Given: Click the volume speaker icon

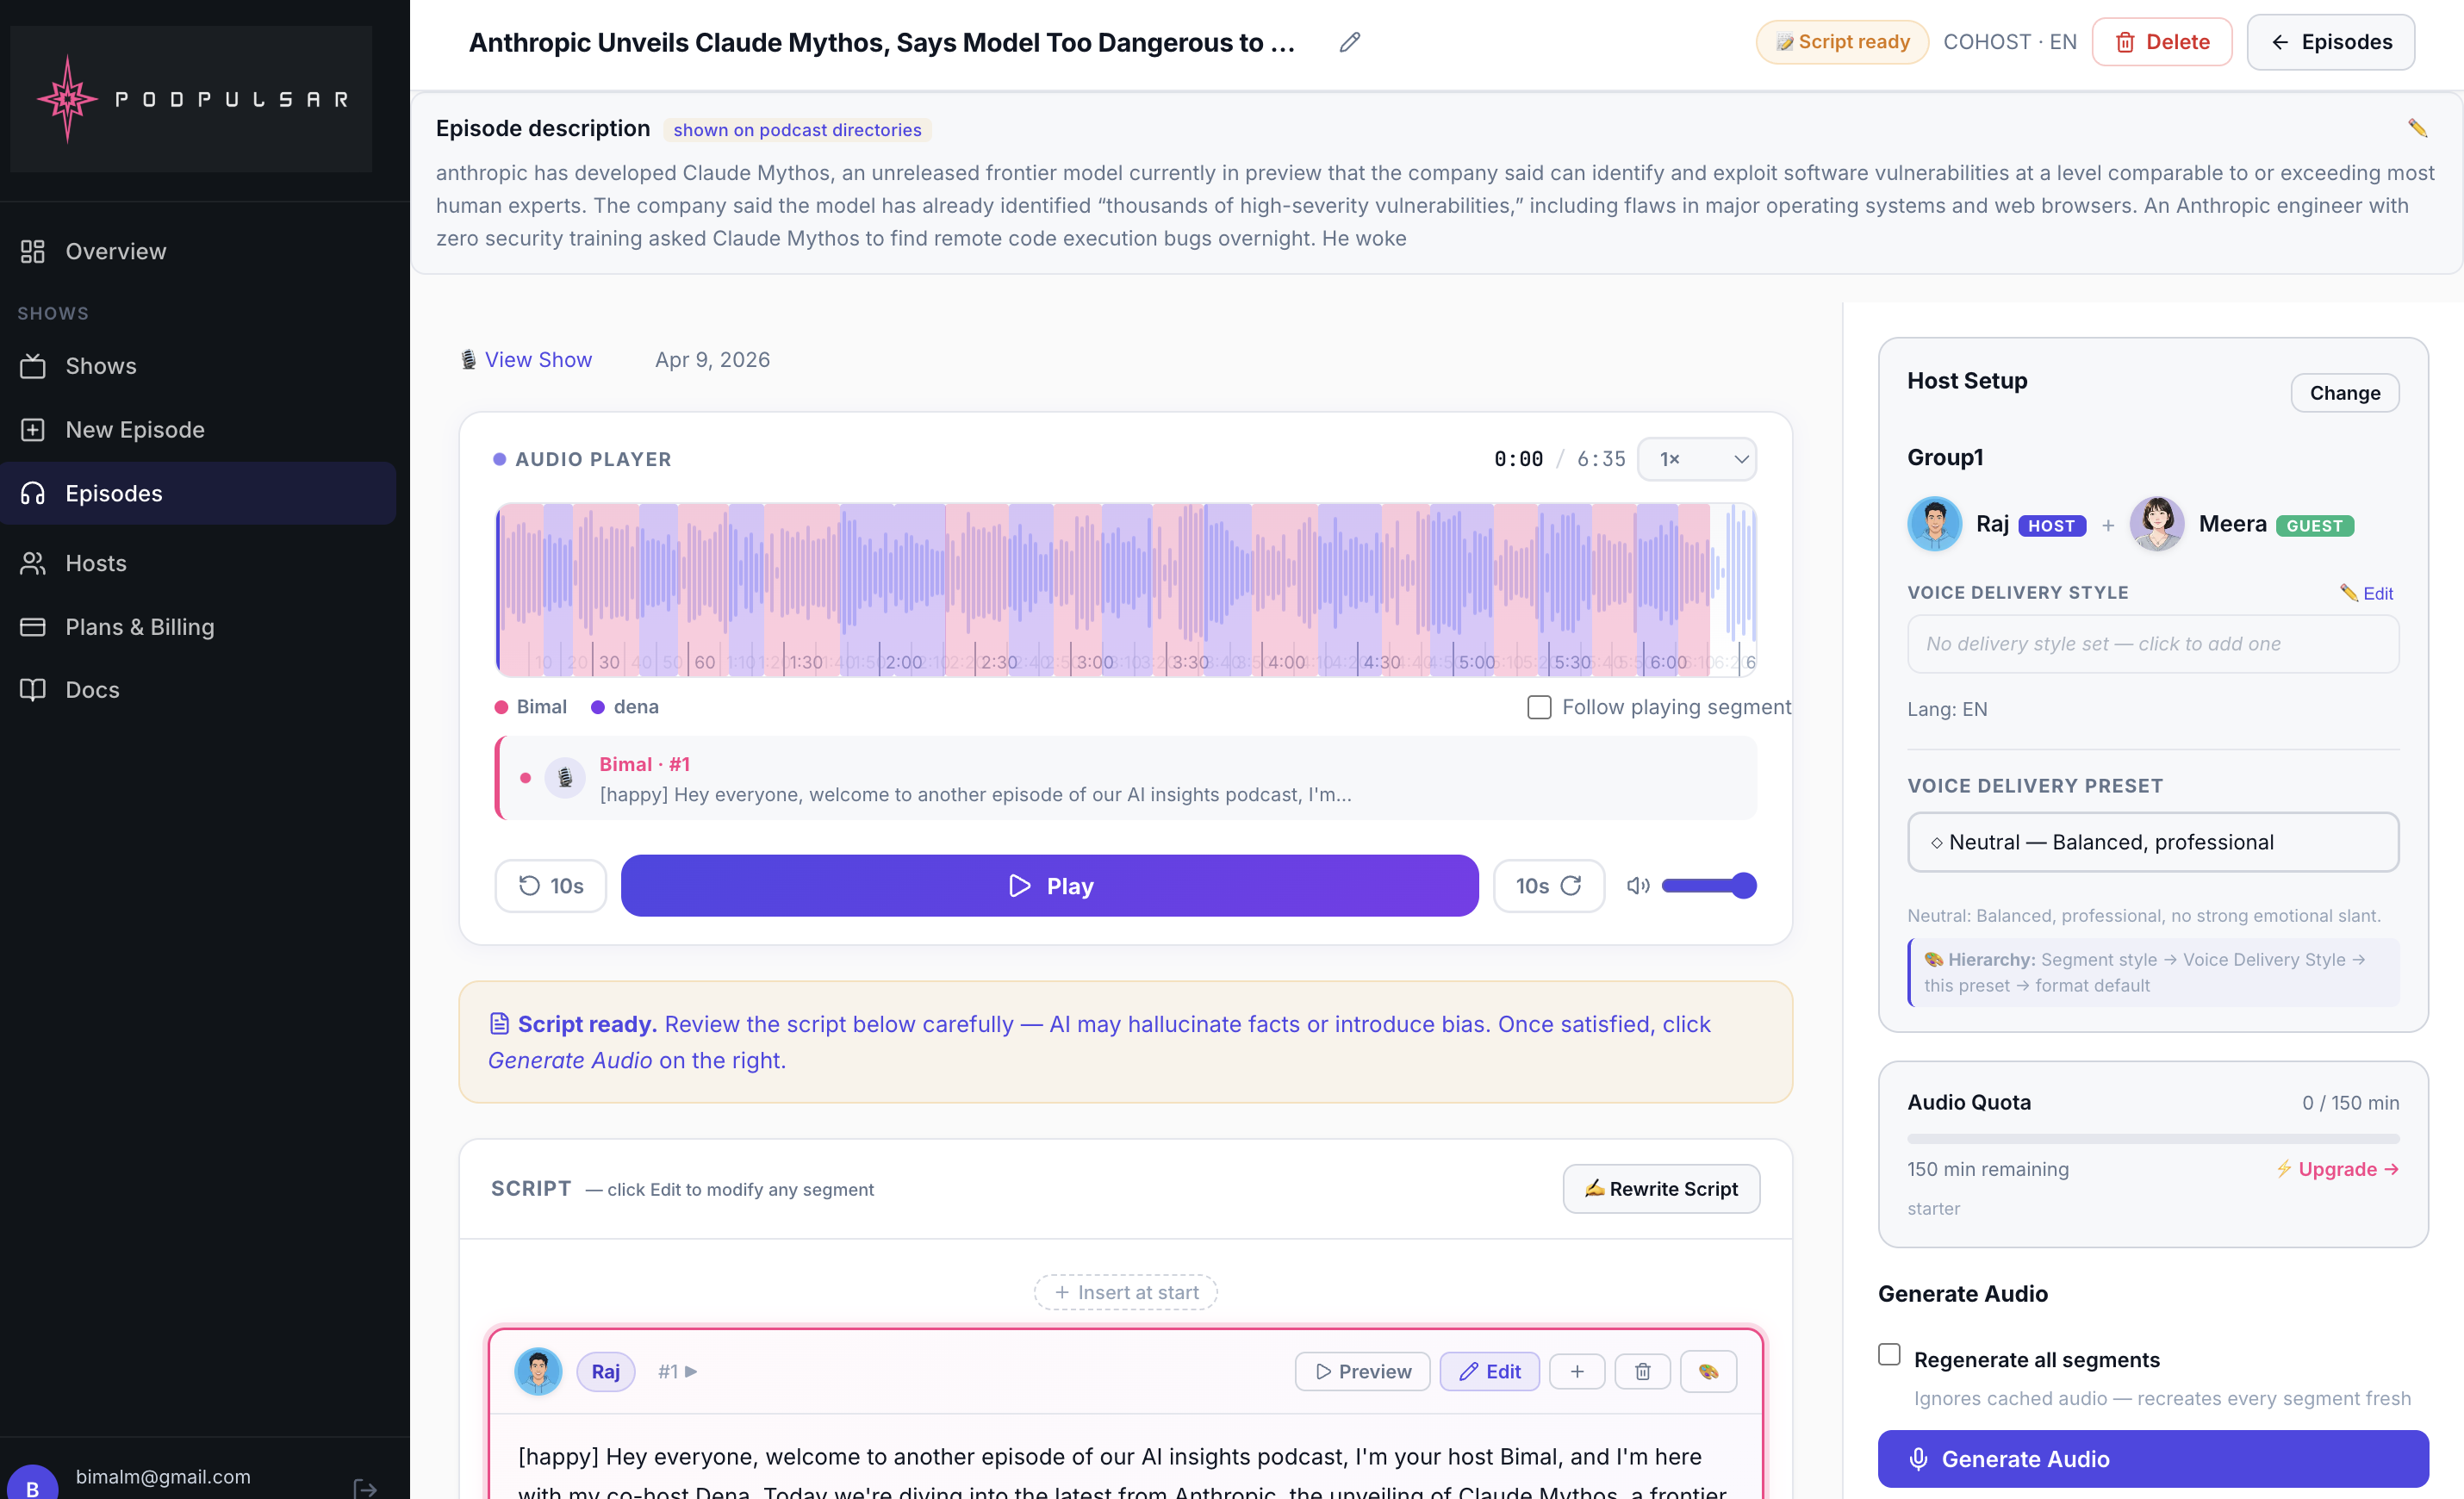Looking at the screenshot, I should pyautogui.click(x=1637, y=885).
